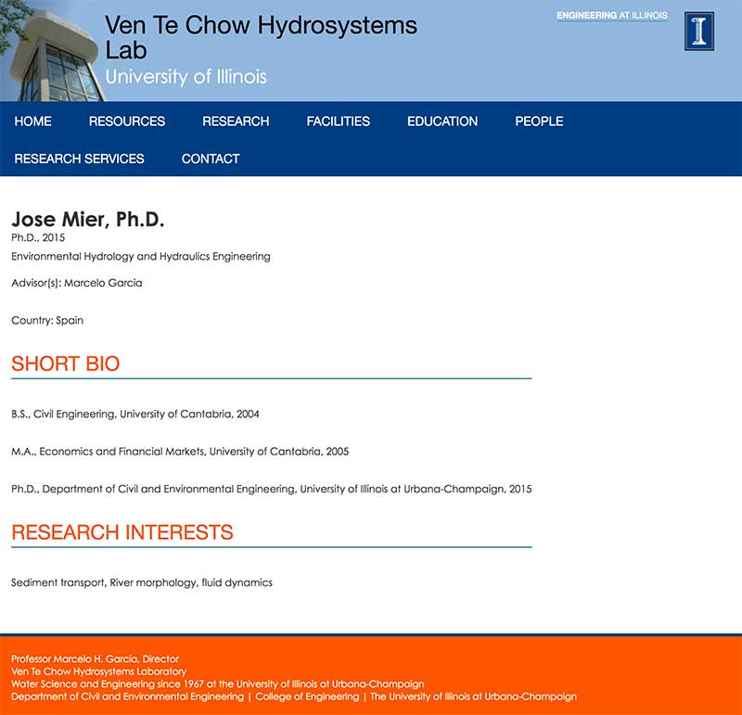
Task: Click the 'University of Illinois' header subtitle
Action: coord(186,77)
